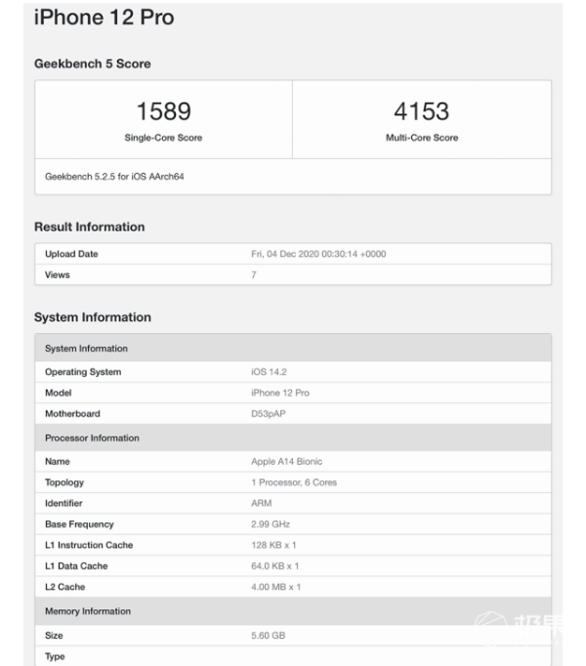Select the 5.60 GB memory size value
Screen dimensions: 586x666
pyautogui.click(x=268, y=636)
